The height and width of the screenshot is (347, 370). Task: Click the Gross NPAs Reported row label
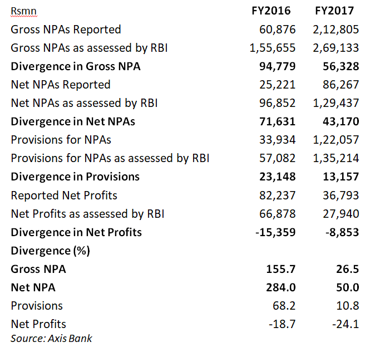[66, 30]
